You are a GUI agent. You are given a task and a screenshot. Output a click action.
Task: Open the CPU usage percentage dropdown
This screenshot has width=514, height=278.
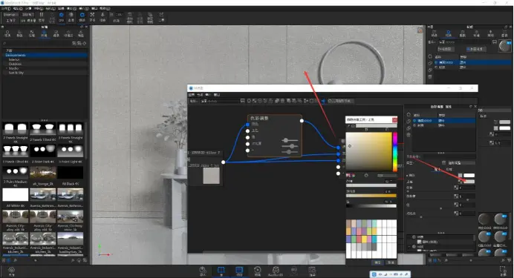click(x=27, y=15)
